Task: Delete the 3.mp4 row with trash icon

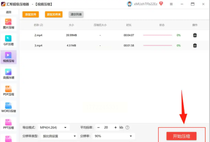Action: click(x=195, y=46)
